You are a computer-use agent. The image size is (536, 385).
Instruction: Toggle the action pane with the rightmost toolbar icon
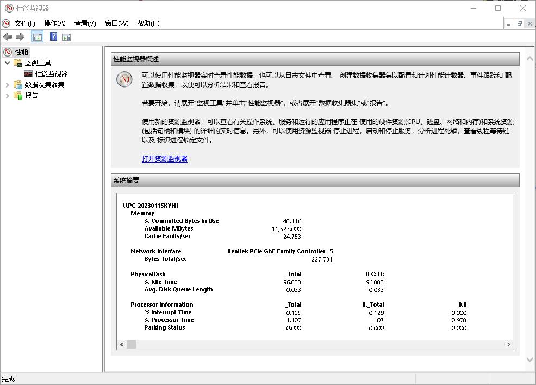[66, 36]
